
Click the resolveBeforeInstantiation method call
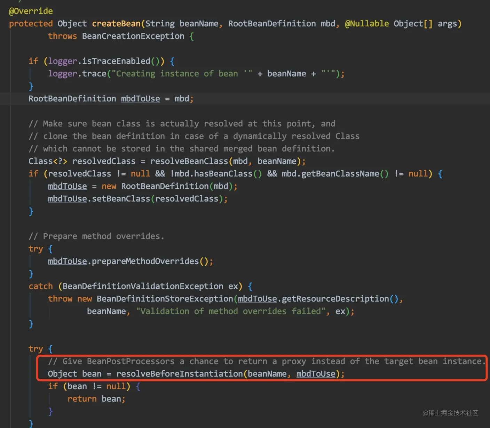coord(180,374)
